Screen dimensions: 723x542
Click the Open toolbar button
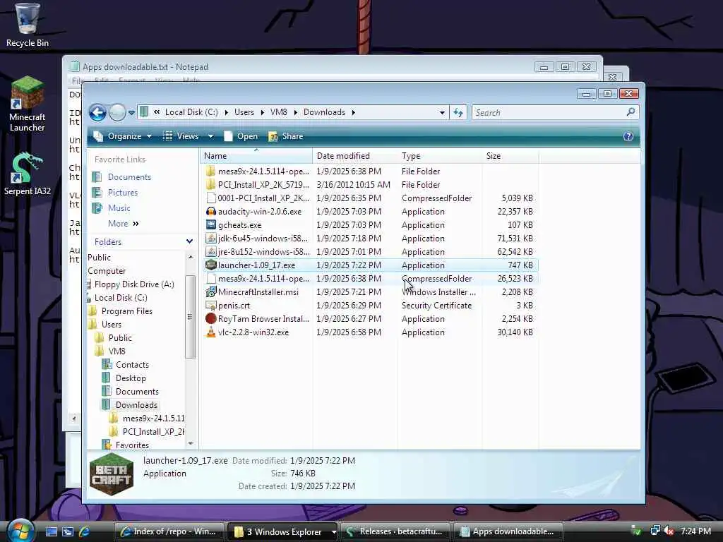pos(241,136)
